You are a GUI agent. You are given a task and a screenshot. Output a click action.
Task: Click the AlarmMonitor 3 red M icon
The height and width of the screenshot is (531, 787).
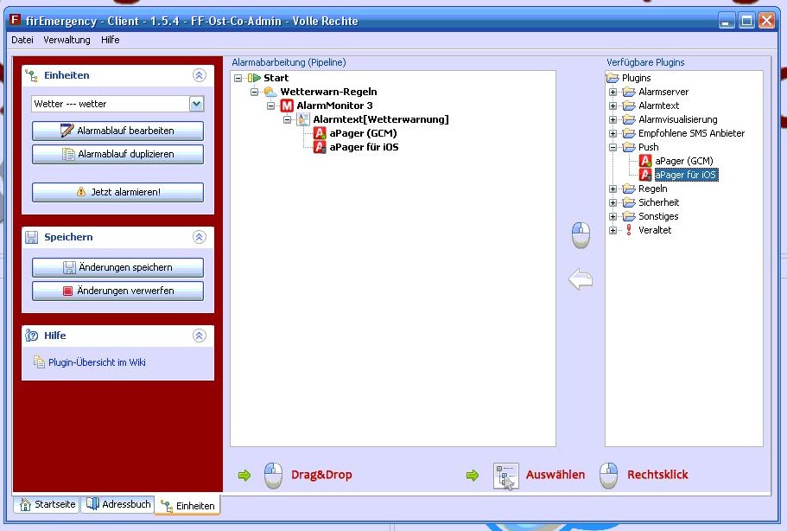288,106
